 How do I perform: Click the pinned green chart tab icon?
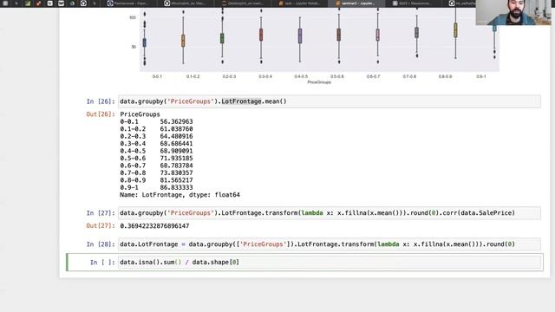[28, 3]
